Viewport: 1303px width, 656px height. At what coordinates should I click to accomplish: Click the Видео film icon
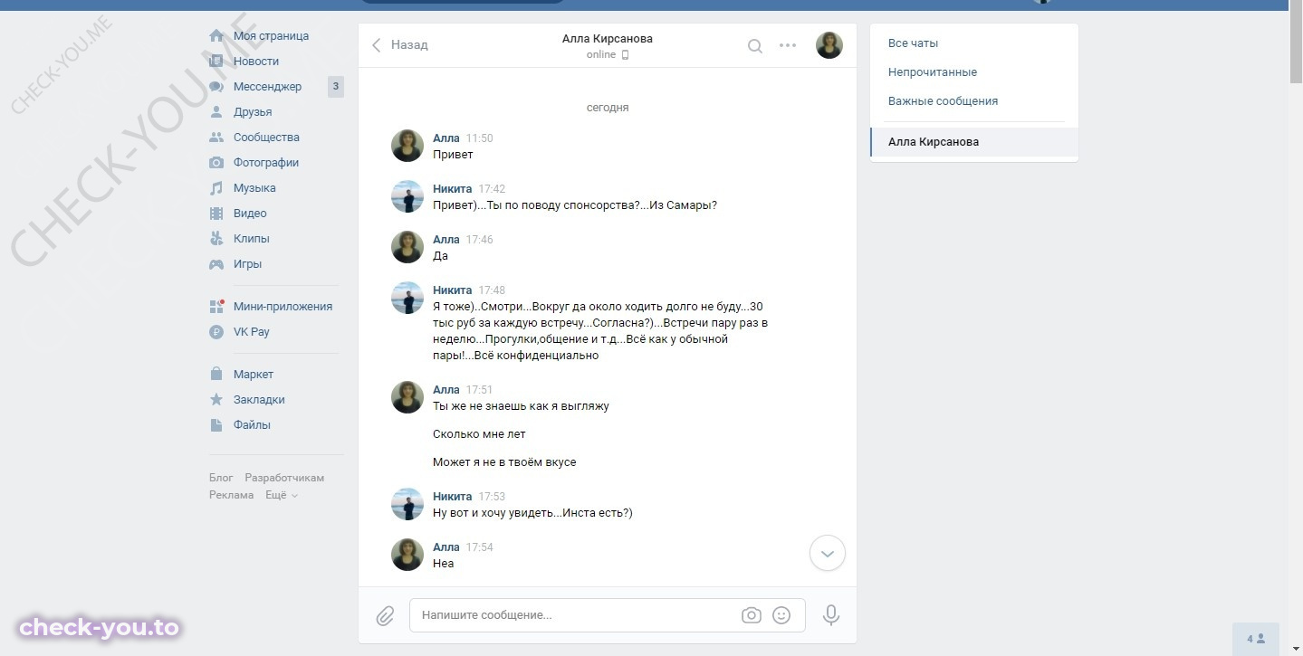coord(216,214)
